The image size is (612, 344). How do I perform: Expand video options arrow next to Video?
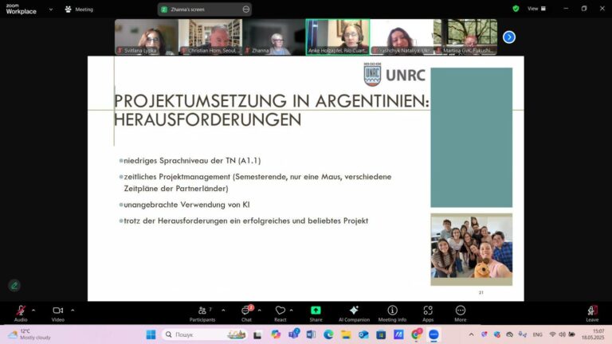(x=73, y=311)
